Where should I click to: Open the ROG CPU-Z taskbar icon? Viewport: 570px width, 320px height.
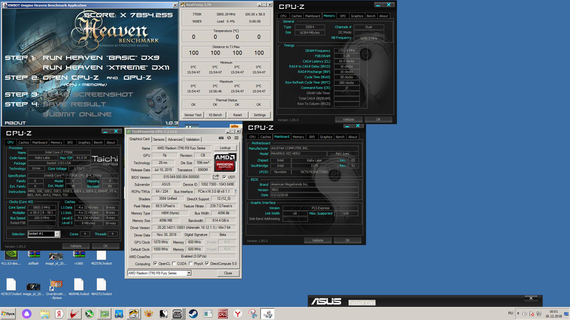(223, 314)
